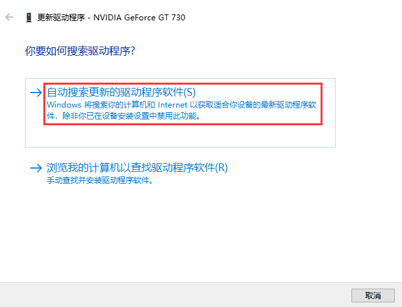This screenshot has width=402, height=307.
Task: Click empty space below automatic search description inside box
Action: (x=180, y=136)
